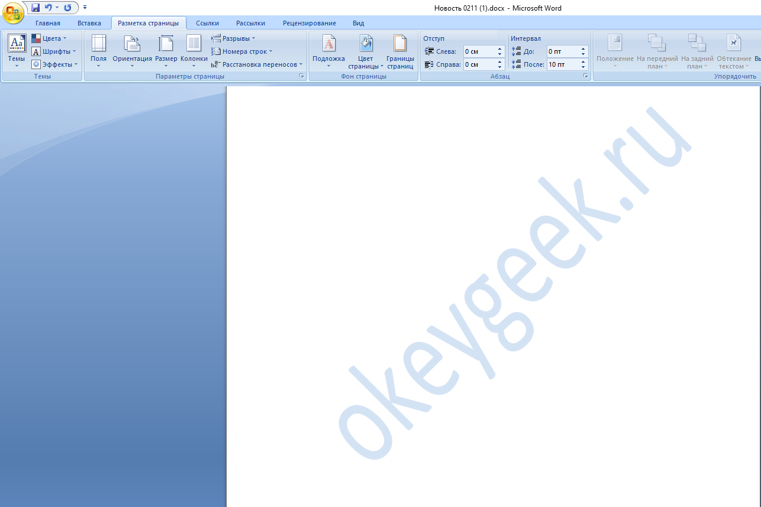
Task: Open Подложка watermark gallery
Action: (328, 51)
